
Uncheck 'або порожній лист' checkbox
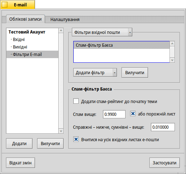(133, 114)
